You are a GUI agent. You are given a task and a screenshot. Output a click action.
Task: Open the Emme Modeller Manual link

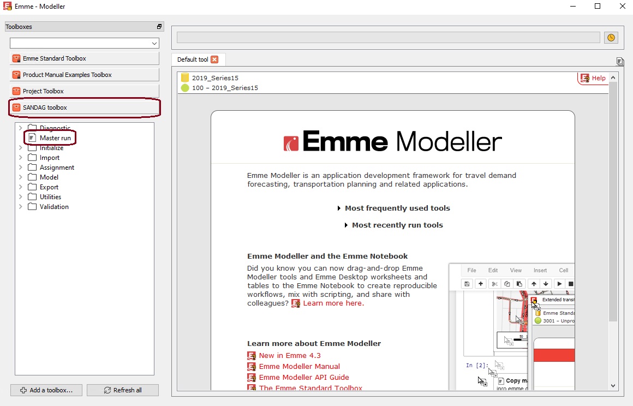click(299, 367)
